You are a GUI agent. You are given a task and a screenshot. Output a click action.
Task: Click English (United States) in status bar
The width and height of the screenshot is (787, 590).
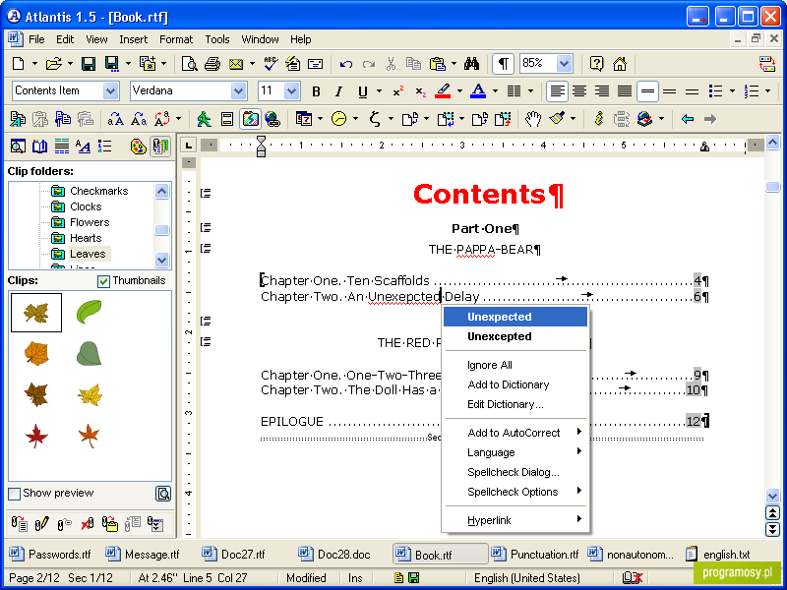pos(526,578)
